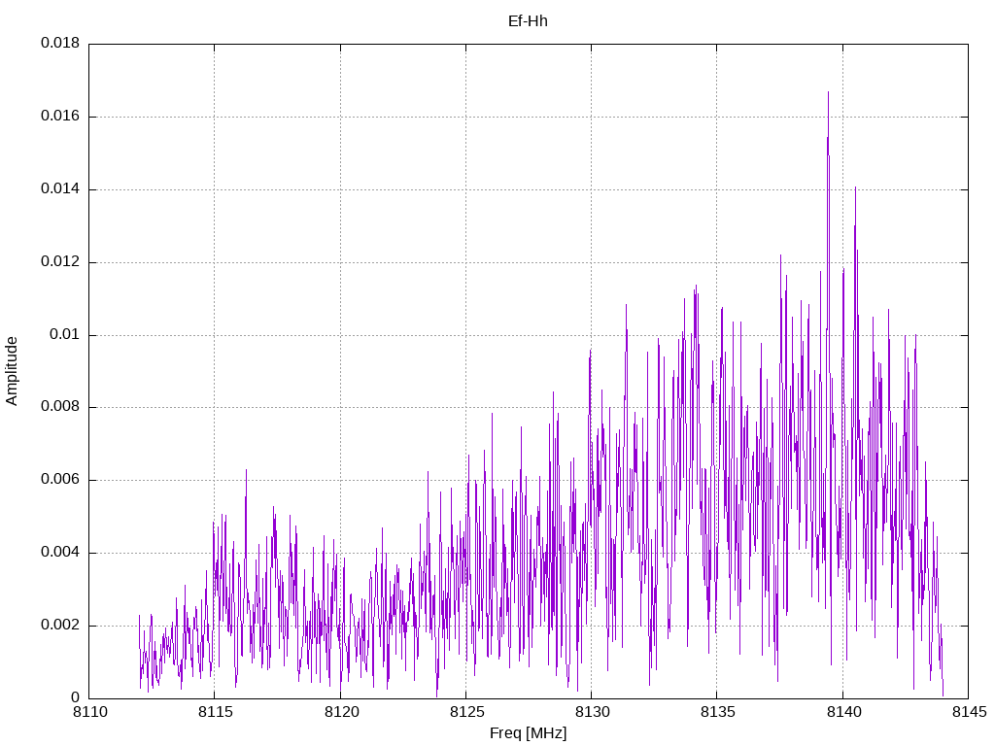Click x-axis tick label 8140
The width and height of the screenshot is (995, 746).
844,712
